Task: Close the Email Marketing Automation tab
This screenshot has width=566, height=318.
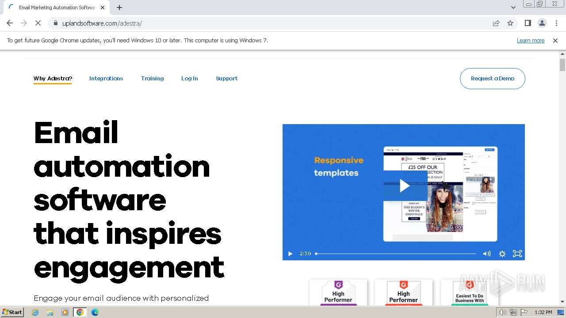Action: coord(103,8)
